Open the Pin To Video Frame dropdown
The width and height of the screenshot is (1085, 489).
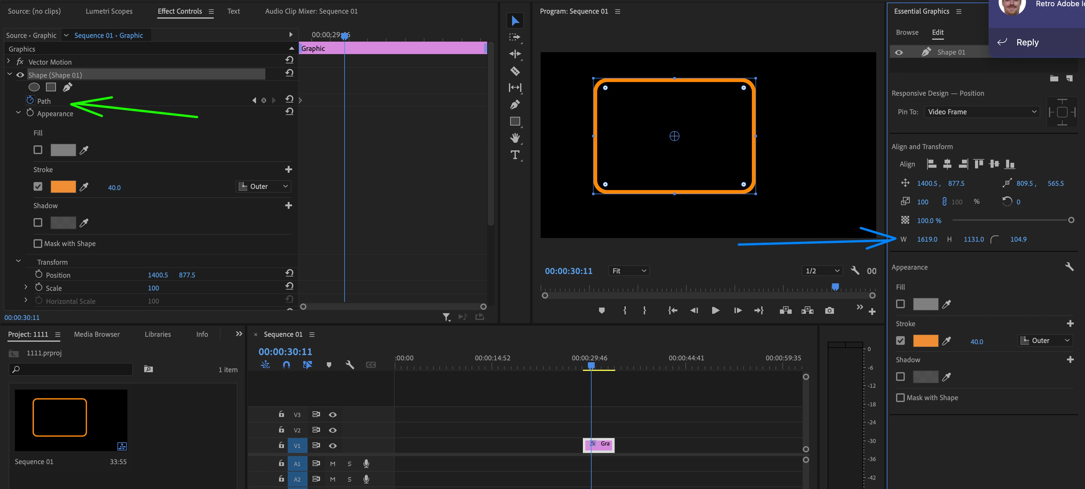pos(982,112)
